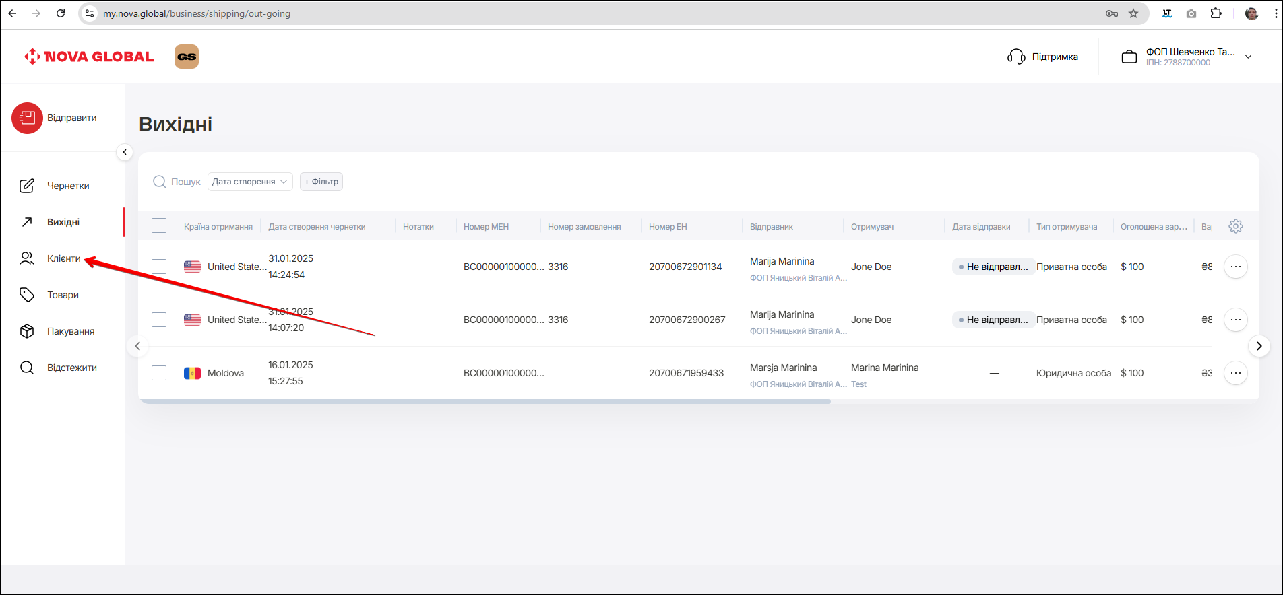Select checkbox for shipment 20700672901134
Viewport: 1283px width, 595px height.
[159, 267]
